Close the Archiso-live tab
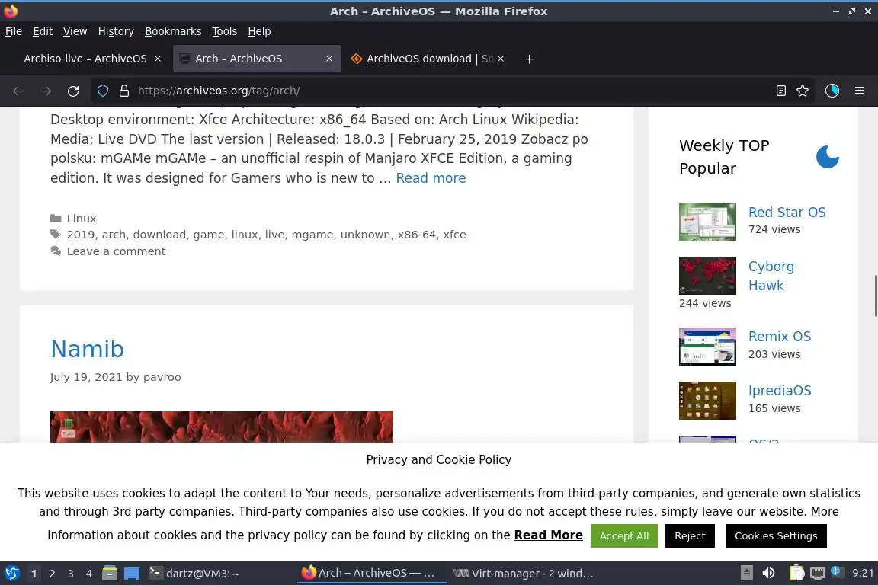The height and width of the screenshot is (585, 878). click(158, 59)
